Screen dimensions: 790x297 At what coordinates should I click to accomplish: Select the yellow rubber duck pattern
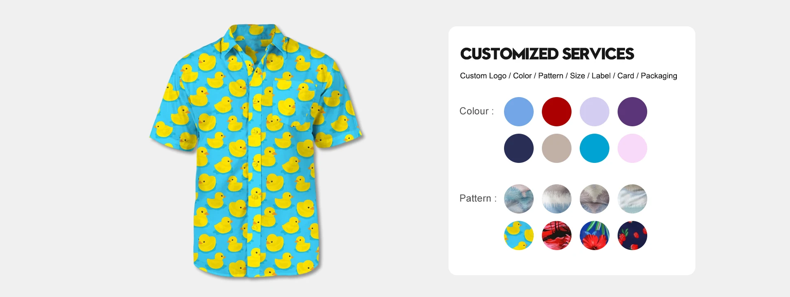click(x=518, y=235)
